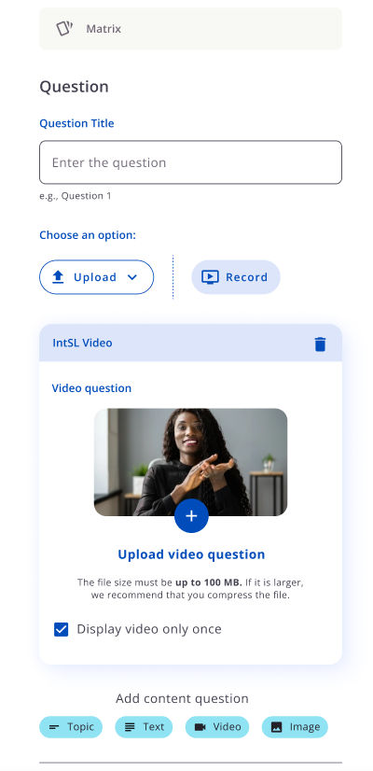The image size is (373, 771).
Task: Click the Video chip camera icon
Action: 200,727
